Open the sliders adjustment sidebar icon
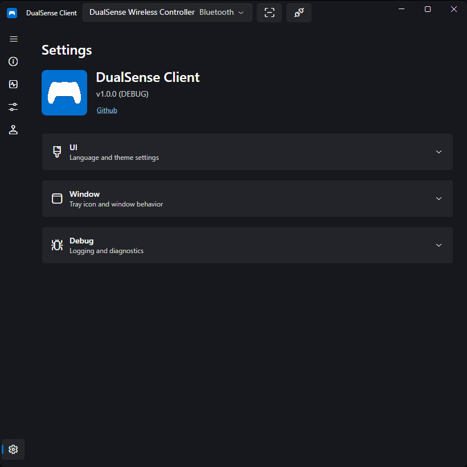The image size is (467, 467). pyautogui.click(x=13, y=107)
